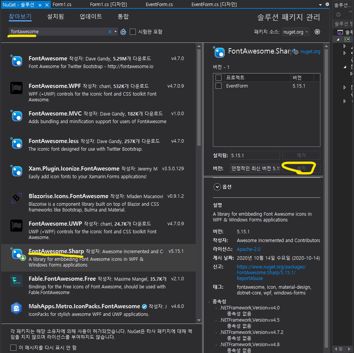
Task: Switch to the Updates tab
Action: point(91,16)
